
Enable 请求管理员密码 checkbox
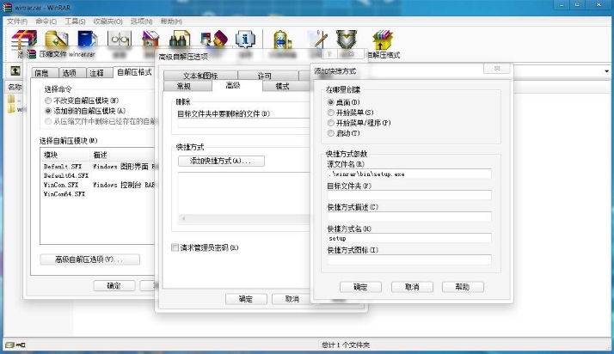click(175, 247)
